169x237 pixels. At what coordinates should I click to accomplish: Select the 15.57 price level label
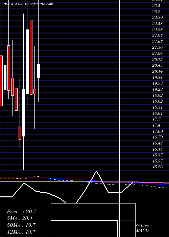[x=158, y=161]
